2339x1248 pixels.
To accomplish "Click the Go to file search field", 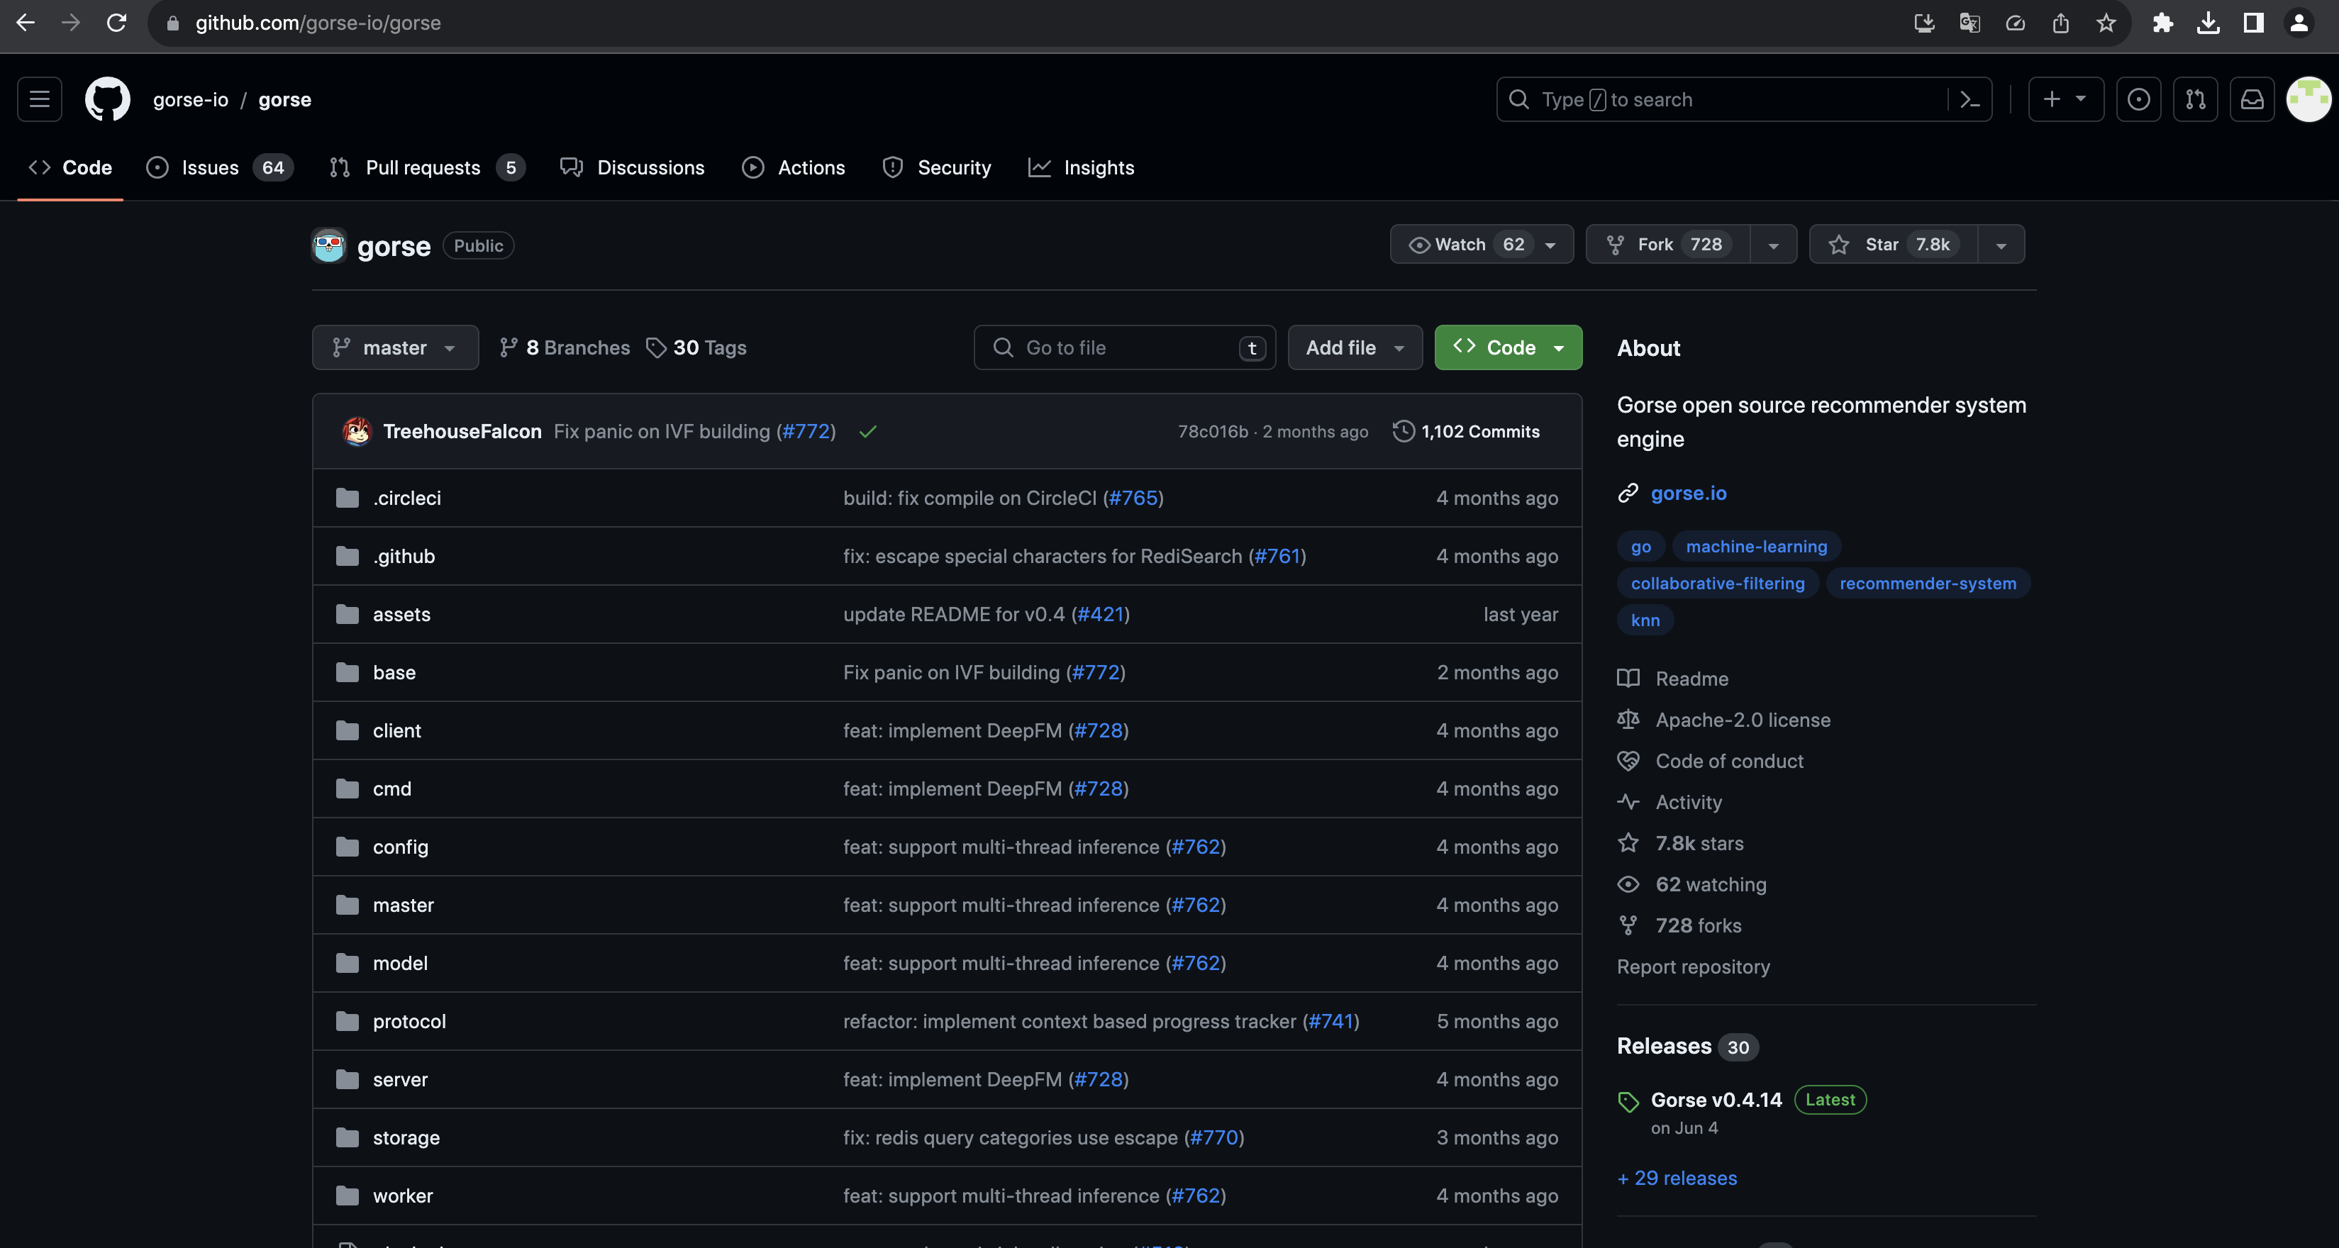I will click(1124, 347).
